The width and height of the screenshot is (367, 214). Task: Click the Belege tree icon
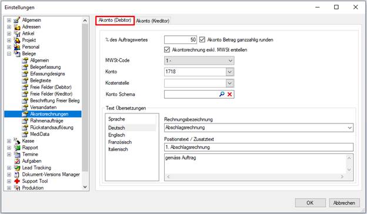click(x=17, y=53)
